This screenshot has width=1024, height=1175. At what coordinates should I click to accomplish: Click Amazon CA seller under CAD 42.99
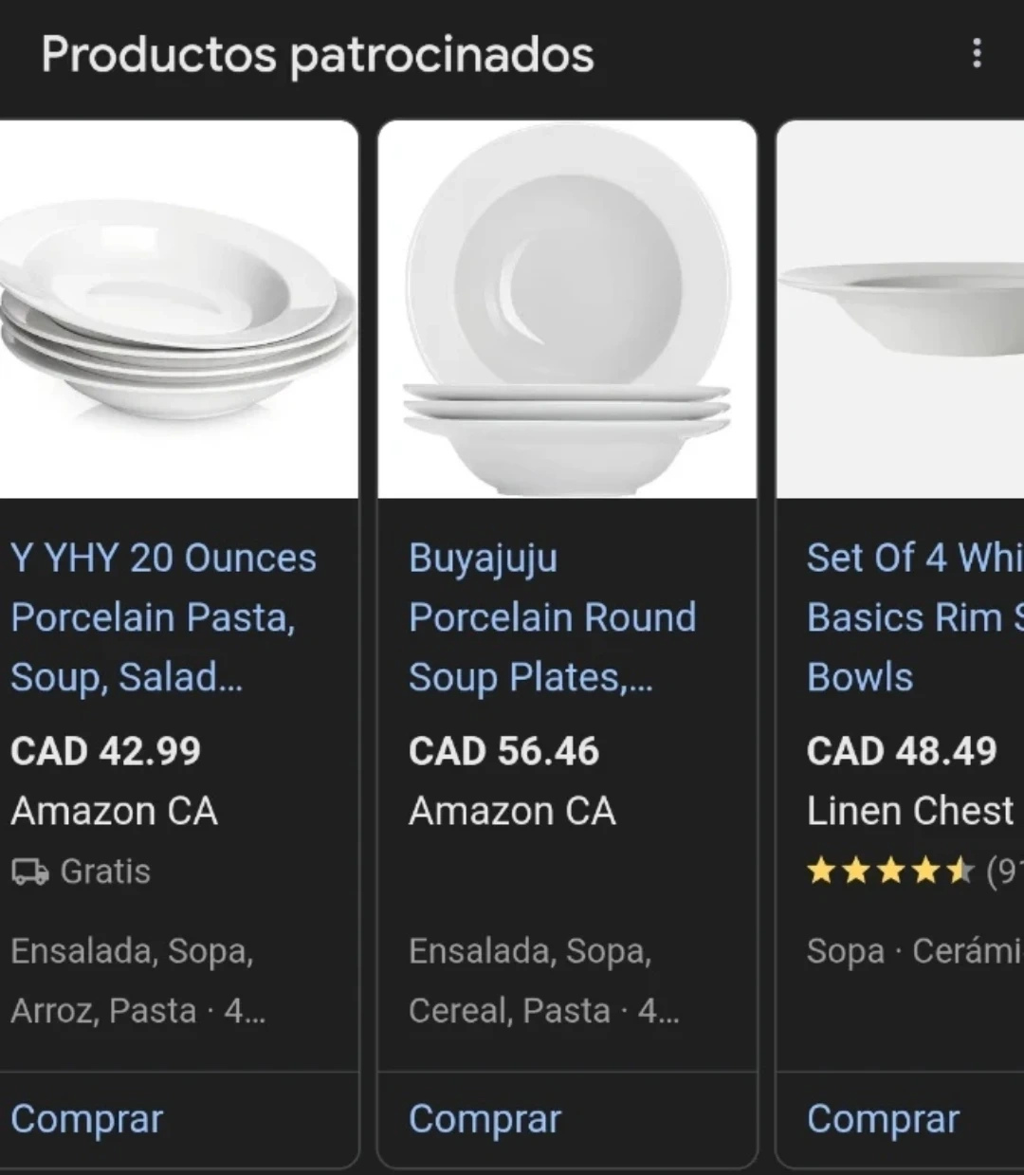(x=115, y=812)
